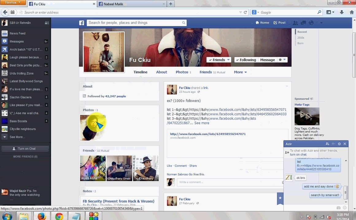The height and width of the screenshot is (220, 356).
Task: Turn on Chat button in sidebar
Action: (25, 148)
